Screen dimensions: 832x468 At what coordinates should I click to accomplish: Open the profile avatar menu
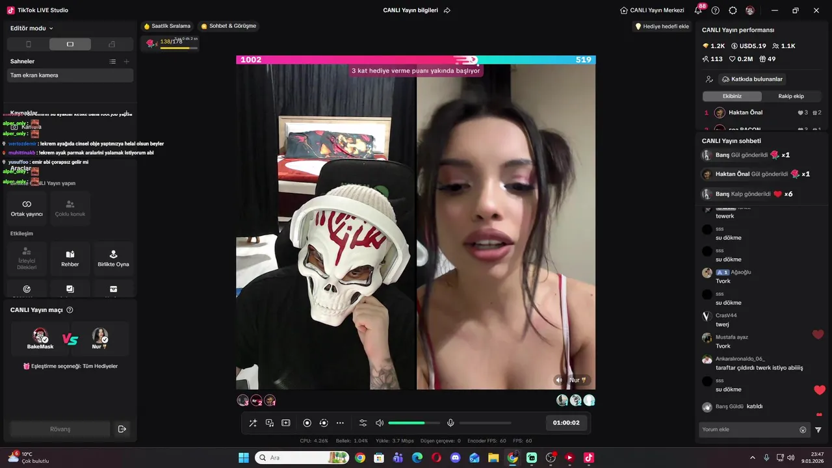point(750,10)
